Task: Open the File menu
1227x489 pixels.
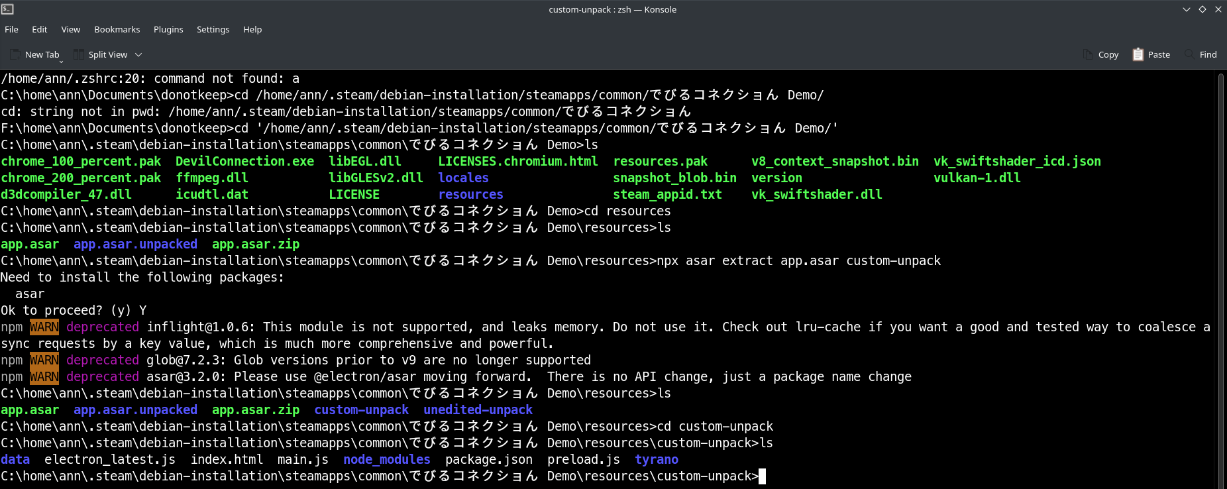Action: [11, 29]
